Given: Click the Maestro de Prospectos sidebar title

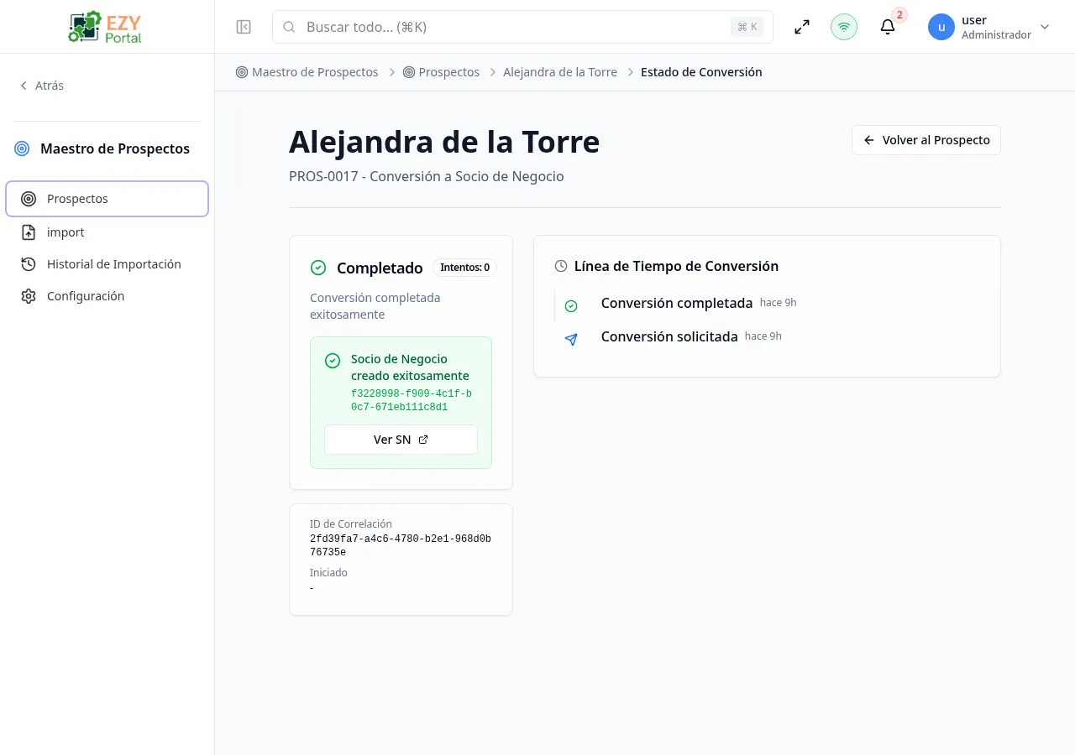Looking at the screenshot, I should (115, 148).
